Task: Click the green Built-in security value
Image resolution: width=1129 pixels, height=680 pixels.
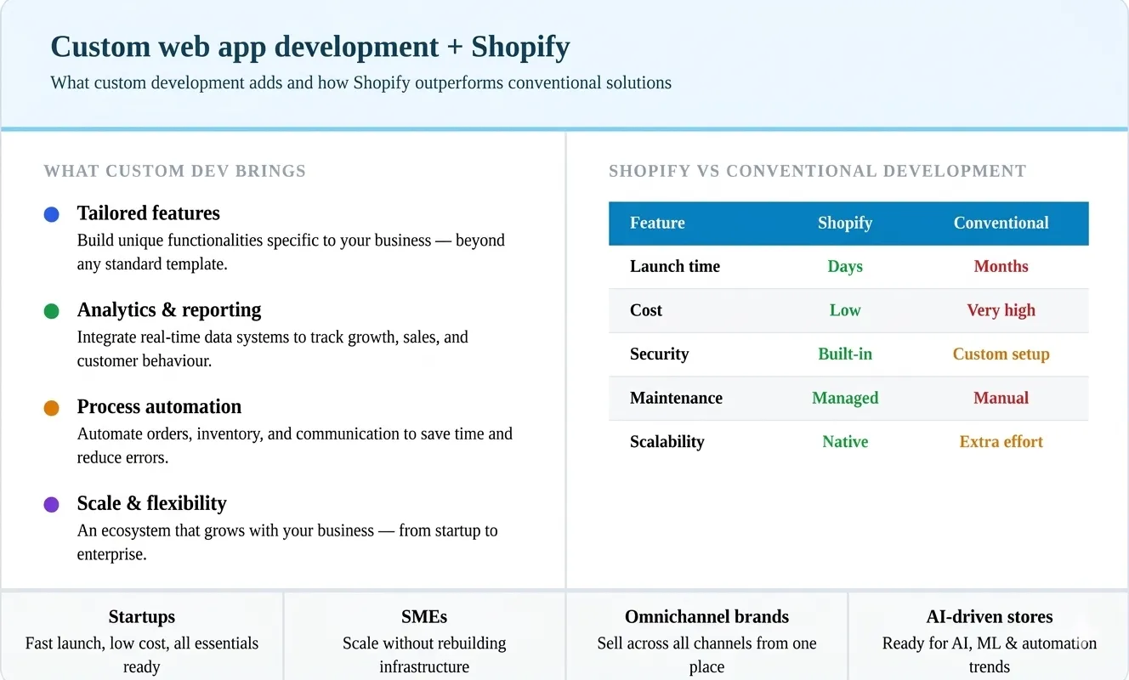Action: click(x=844, y=354)
